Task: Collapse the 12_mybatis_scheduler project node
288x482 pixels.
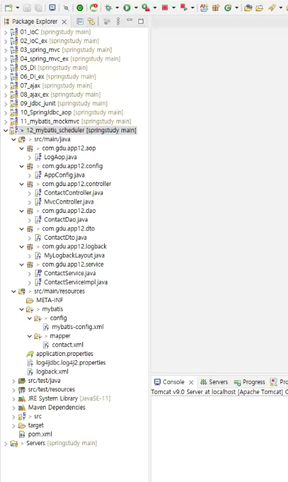Action: (6, 130)
